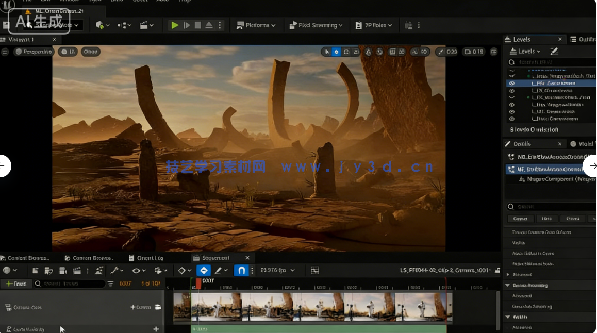597x333 pixels.
Task: Click the green Play button in toolbar
Action: (x=175, y=25)
